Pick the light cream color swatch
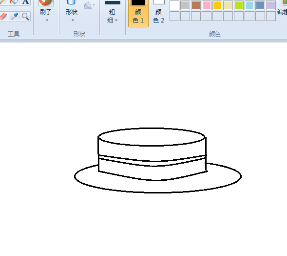 point(228,5)
